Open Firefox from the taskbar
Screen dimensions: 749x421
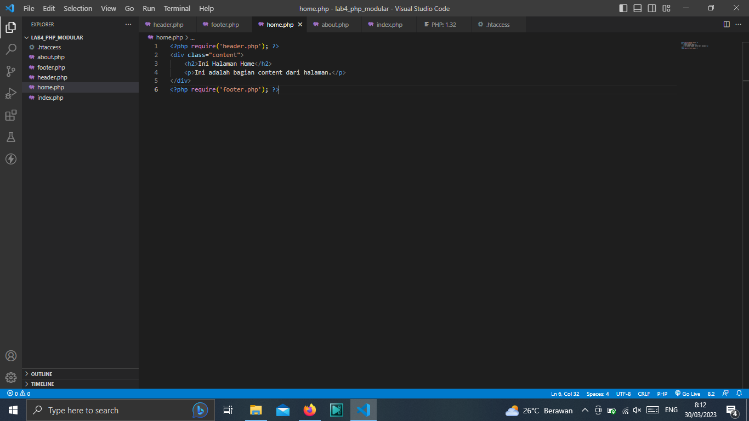(310, 410)
